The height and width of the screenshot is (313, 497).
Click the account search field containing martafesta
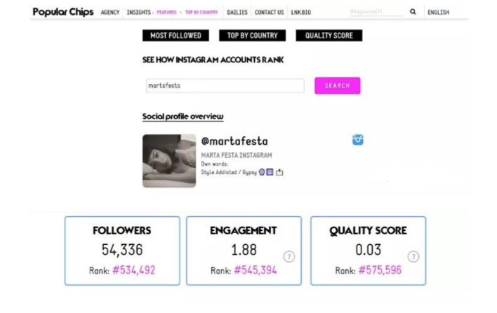(x=225, y=86)
